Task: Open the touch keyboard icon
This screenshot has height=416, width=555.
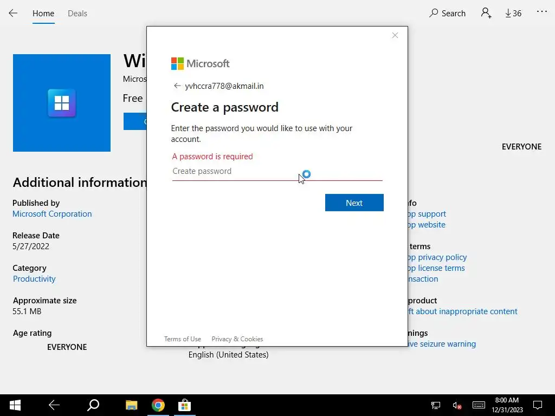Action: coord(479,405)
